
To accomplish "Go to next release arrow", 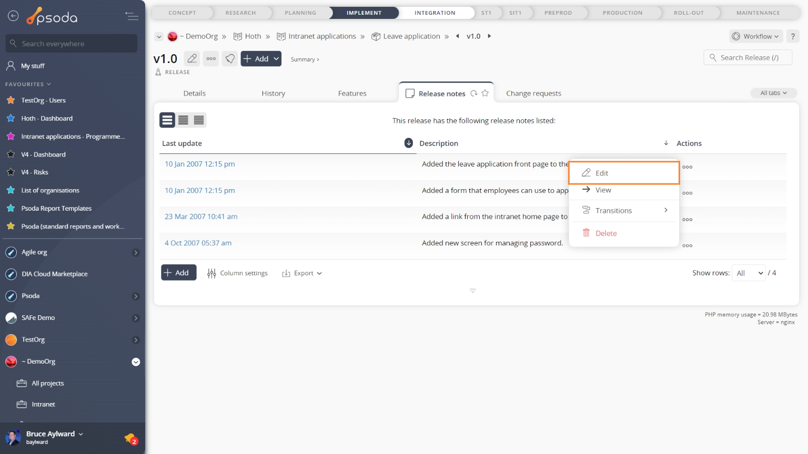I will 489,36.
